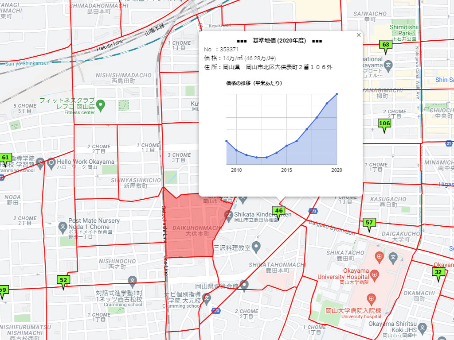Select the green marker labeled 106
The image size is (454, 340).
[384, 124]
